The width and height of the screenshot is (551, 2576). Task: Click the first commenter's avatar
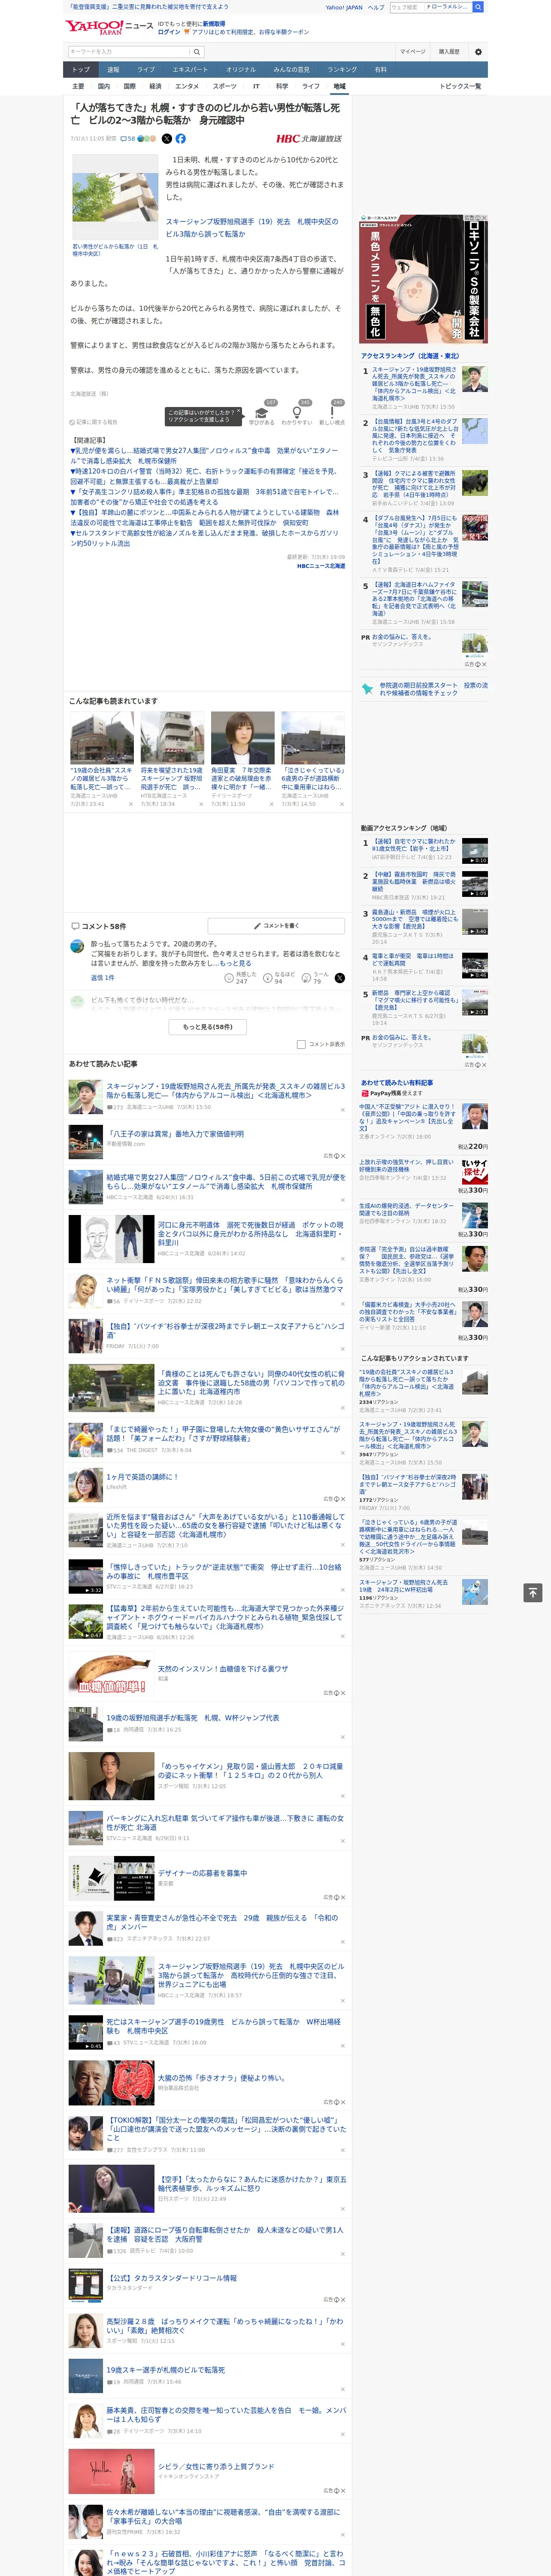coord(77,945)
